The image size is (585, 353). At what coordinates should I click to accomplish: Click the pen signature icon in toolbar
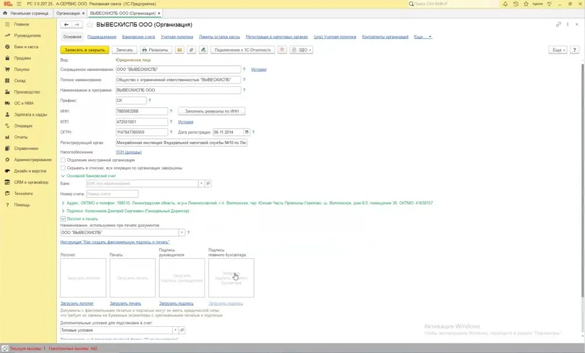[203, 50]
